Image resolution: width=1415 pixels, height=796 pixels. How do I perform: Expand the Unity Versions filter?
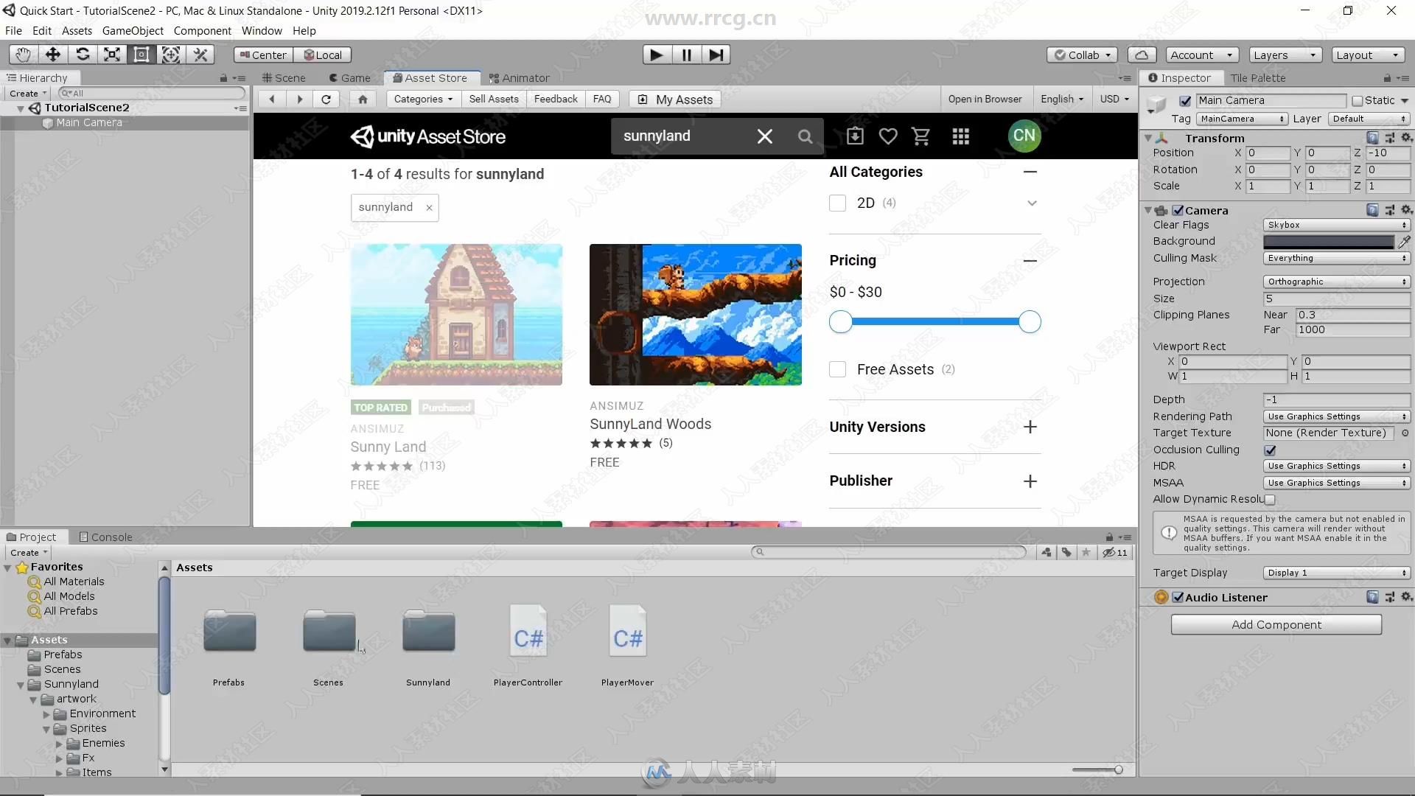(x=1030, y=427)
